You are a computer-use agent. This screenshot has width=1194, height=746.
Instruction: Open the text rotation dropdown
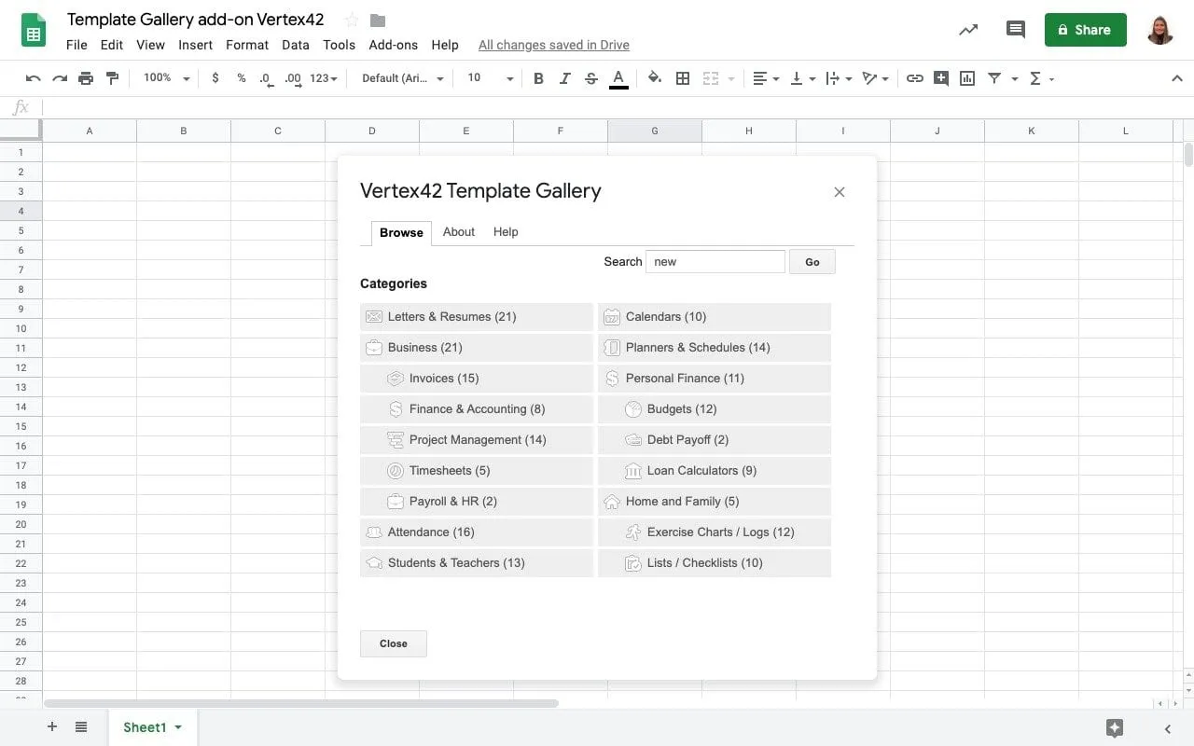(x=875, y=78)
